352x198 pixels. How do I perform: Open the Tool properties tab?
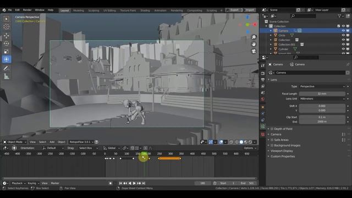[x=263, y=65]
